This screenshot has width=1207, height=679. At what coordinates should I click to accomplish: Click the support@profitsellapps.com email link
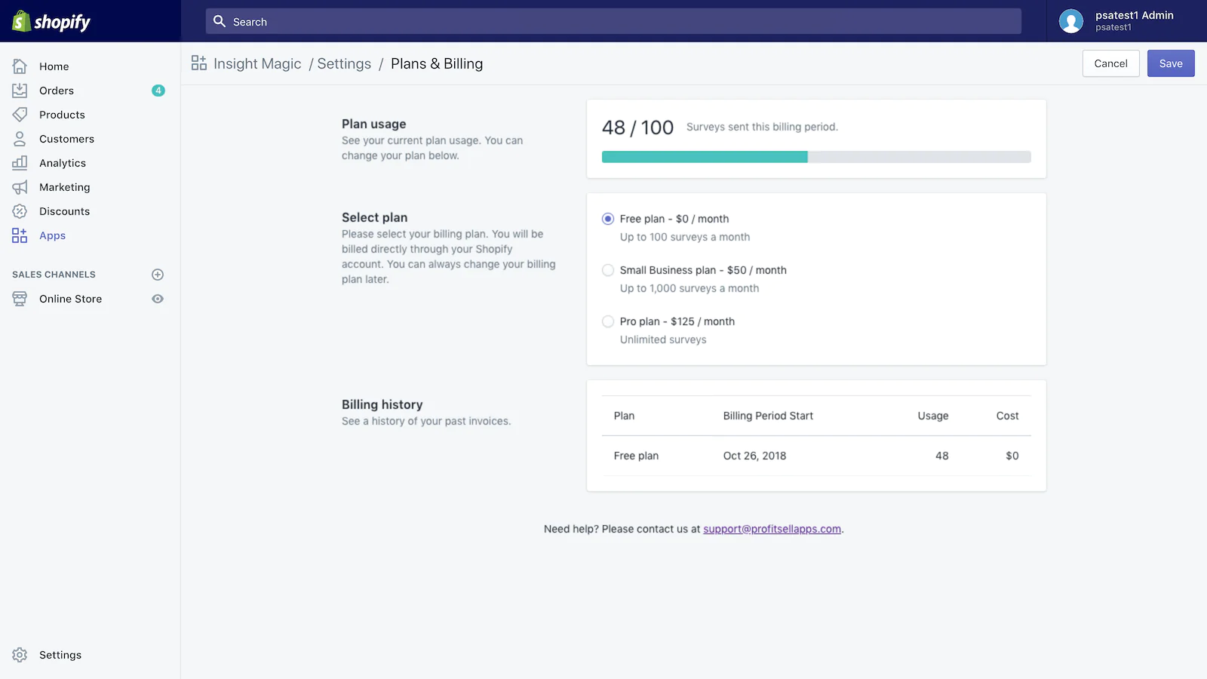[772, 529]
